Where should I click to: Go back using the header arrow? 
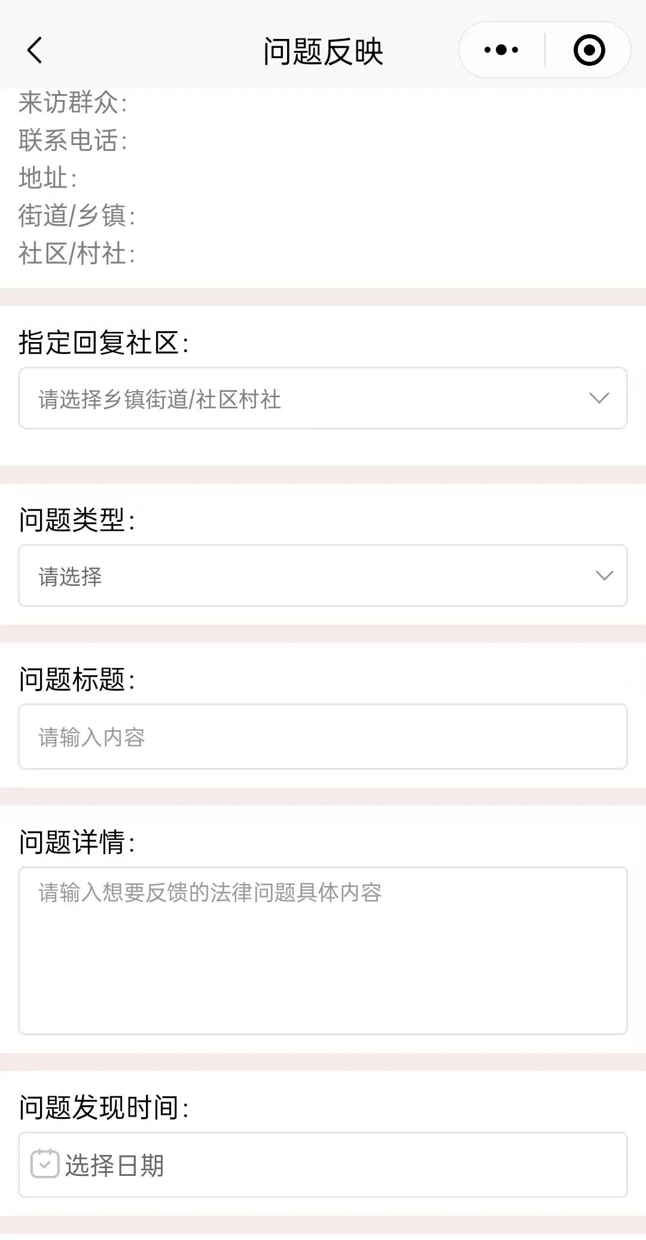[x=35, y=50]
